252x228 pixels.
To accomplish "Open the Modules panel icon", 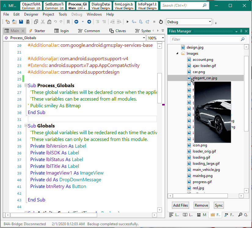I will pyautogui.click(x=199, y=215).
